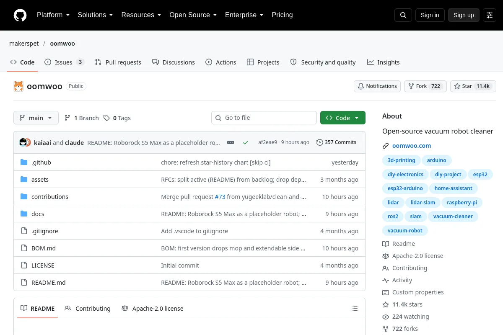Click the Readme book icon in About
The height and width of the screenshot is (335, 503).
[386, 244]
